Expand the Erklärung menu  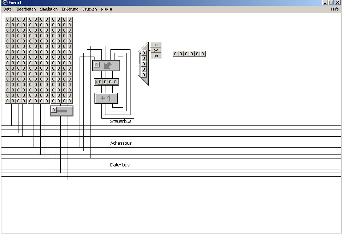[70, 9]
